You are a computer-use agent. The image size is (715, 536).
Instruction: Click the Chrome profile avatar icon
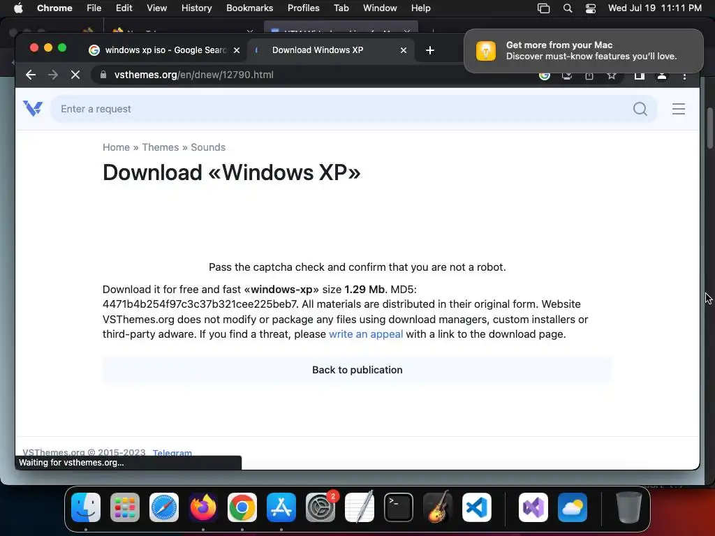662,75
